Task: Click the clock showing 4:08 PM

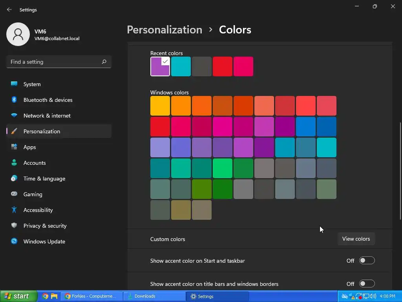Action: pyautogui.click(x=387, y=296)
